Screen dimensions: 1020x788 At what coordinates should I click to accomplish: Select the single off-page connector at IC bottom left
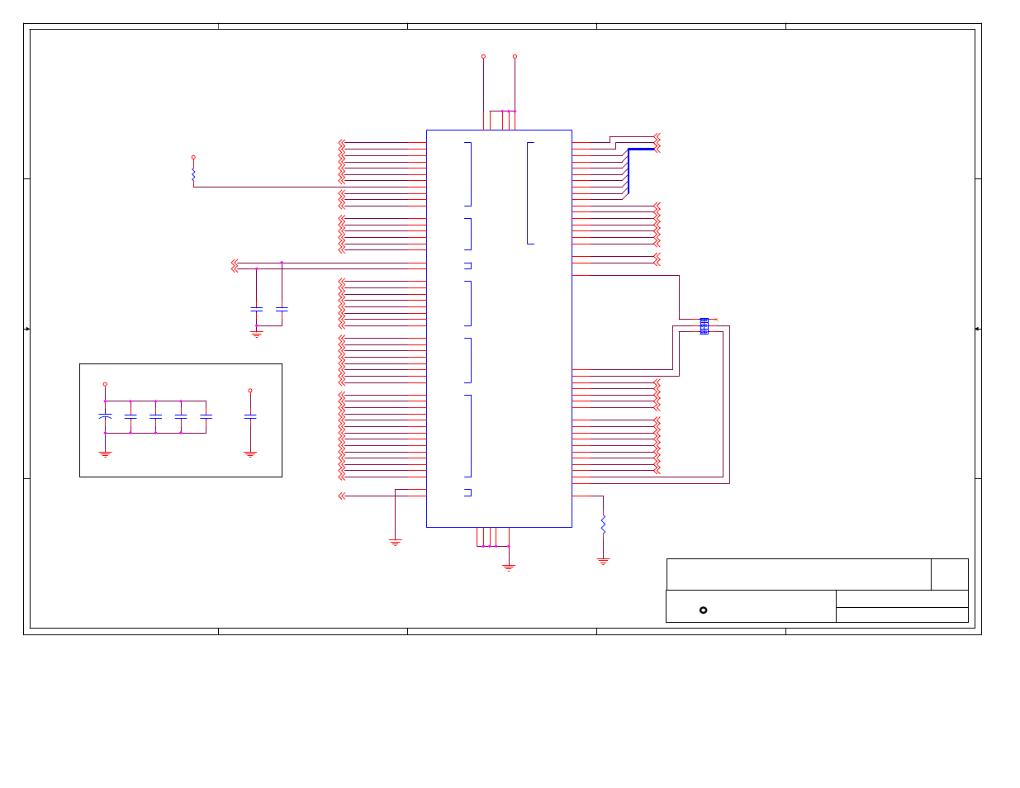point(342,496)
